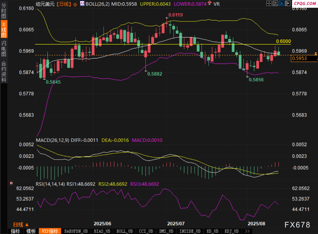Expand price marker arrows at 0.5953

tap(315, 54)
